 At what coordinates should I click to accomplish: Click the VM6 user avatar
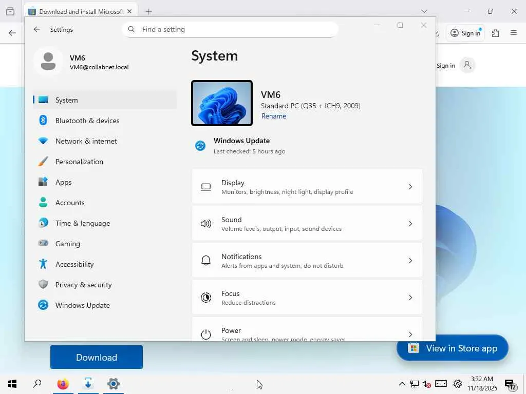point(48,62)
